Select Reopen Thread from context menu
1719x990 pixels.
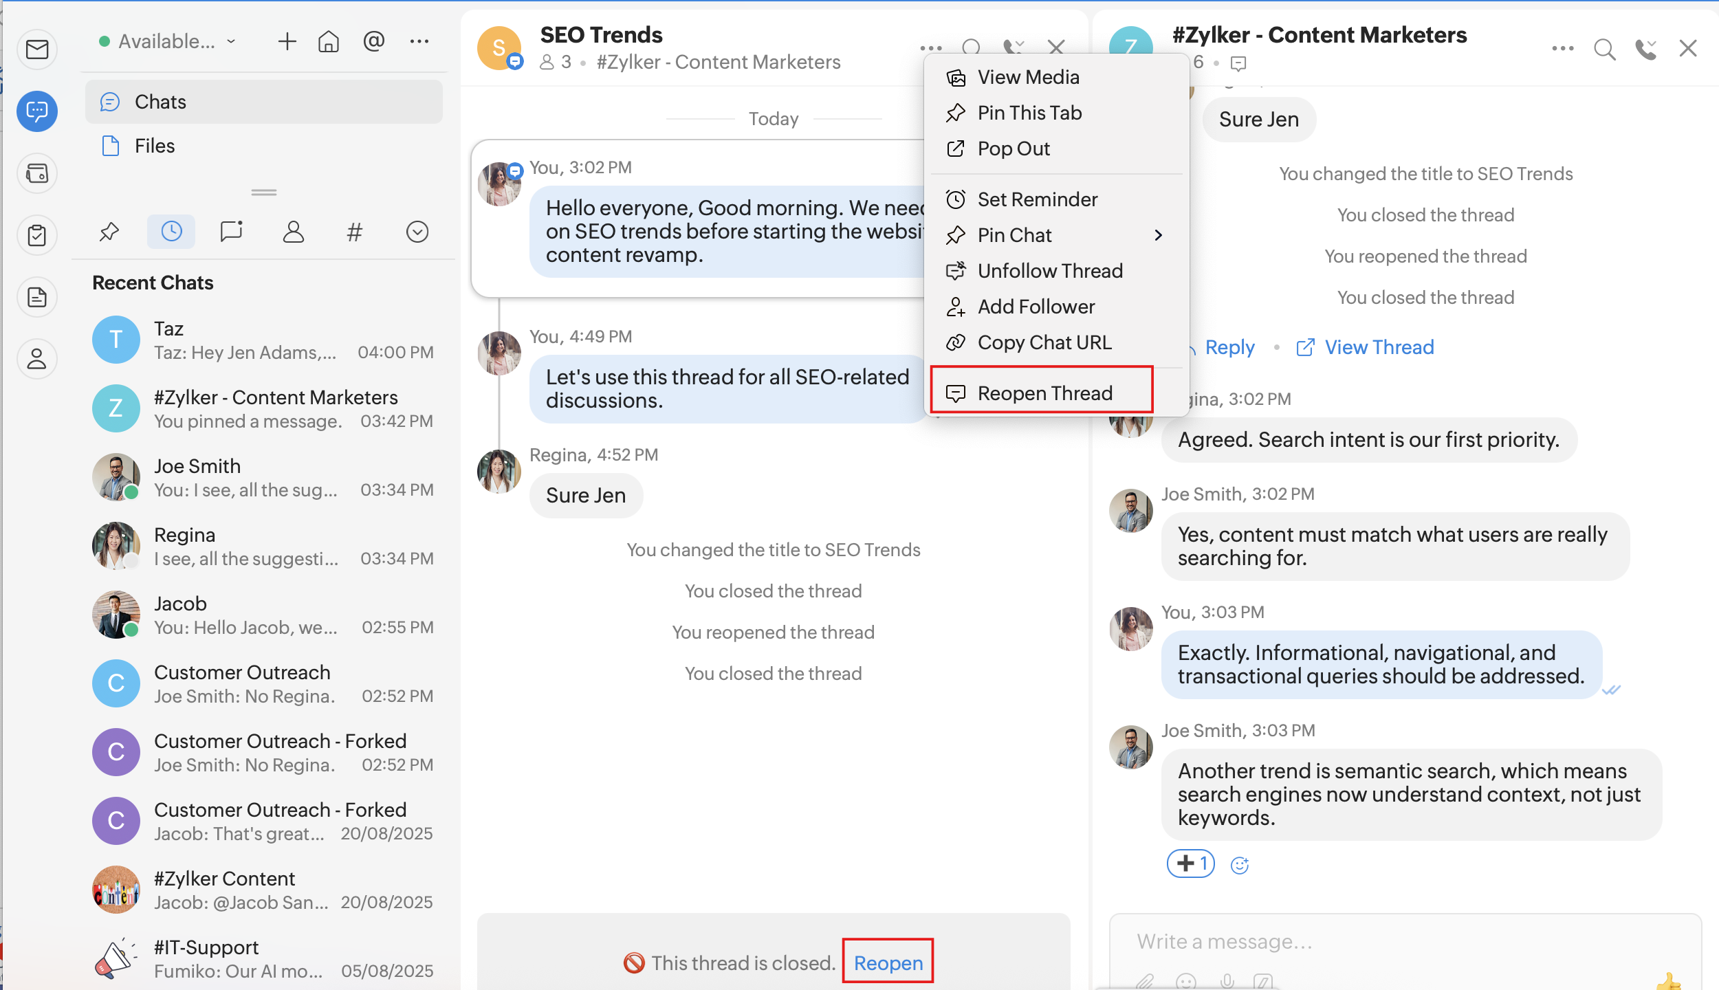(1044, 393)
